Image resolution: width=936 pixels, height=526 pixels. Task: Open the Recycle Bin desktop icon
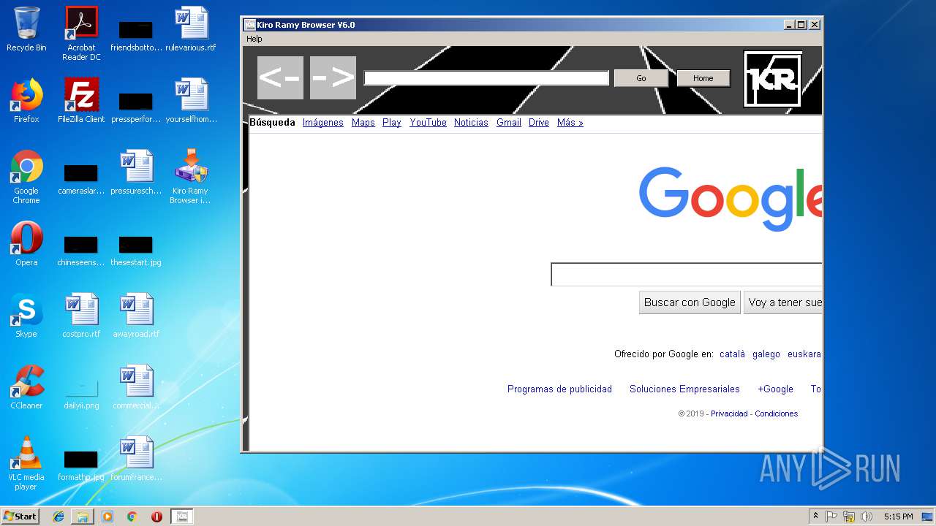[x=26, y=29]
